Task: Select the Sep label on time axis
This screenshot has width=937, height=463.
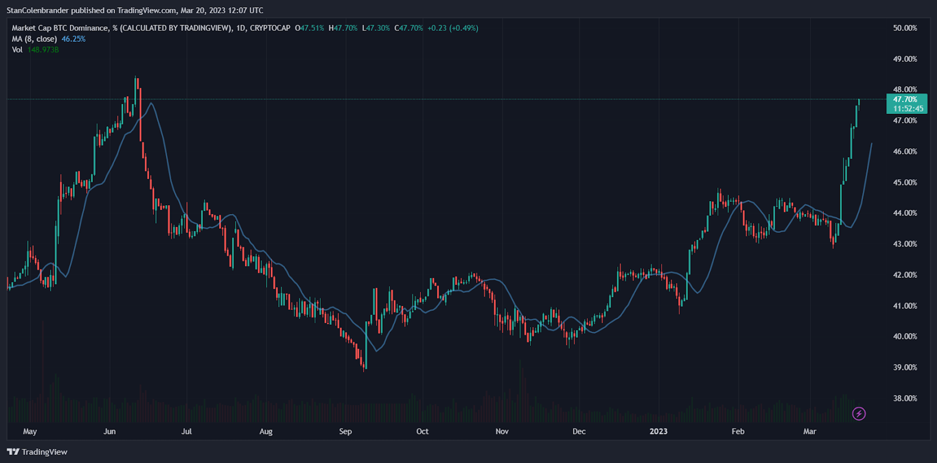Action: click(345, 431)
